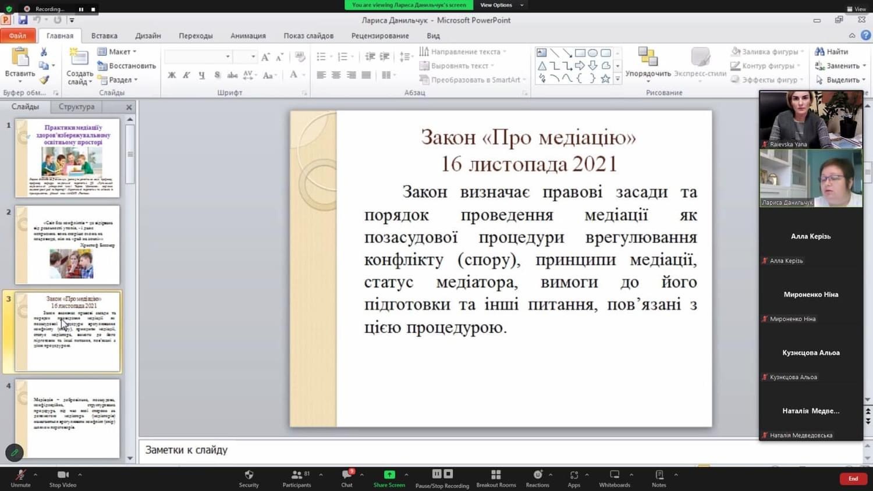Open the Макет layout dropdown

(119, 52)
